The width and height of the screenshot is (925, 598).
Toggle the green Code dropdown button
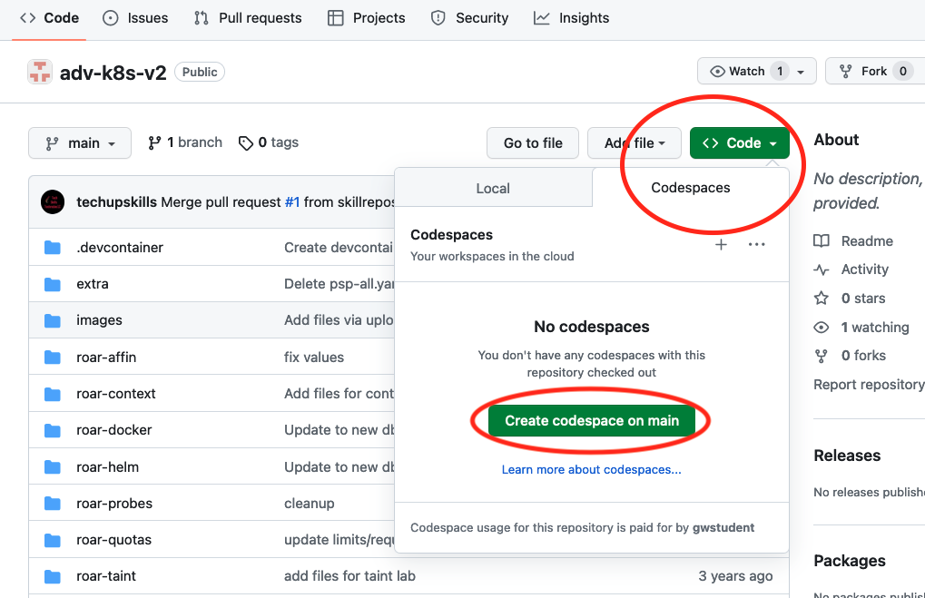click(739, 142)
